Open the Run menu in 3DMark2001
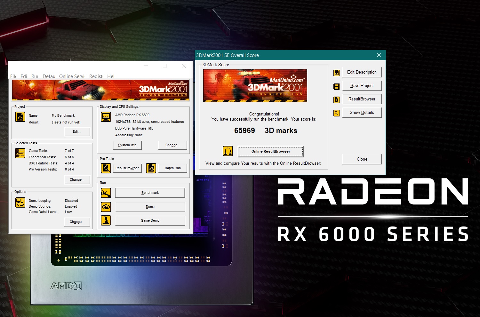The height and width of the screenshot is (317, 480). coord(35,76)
